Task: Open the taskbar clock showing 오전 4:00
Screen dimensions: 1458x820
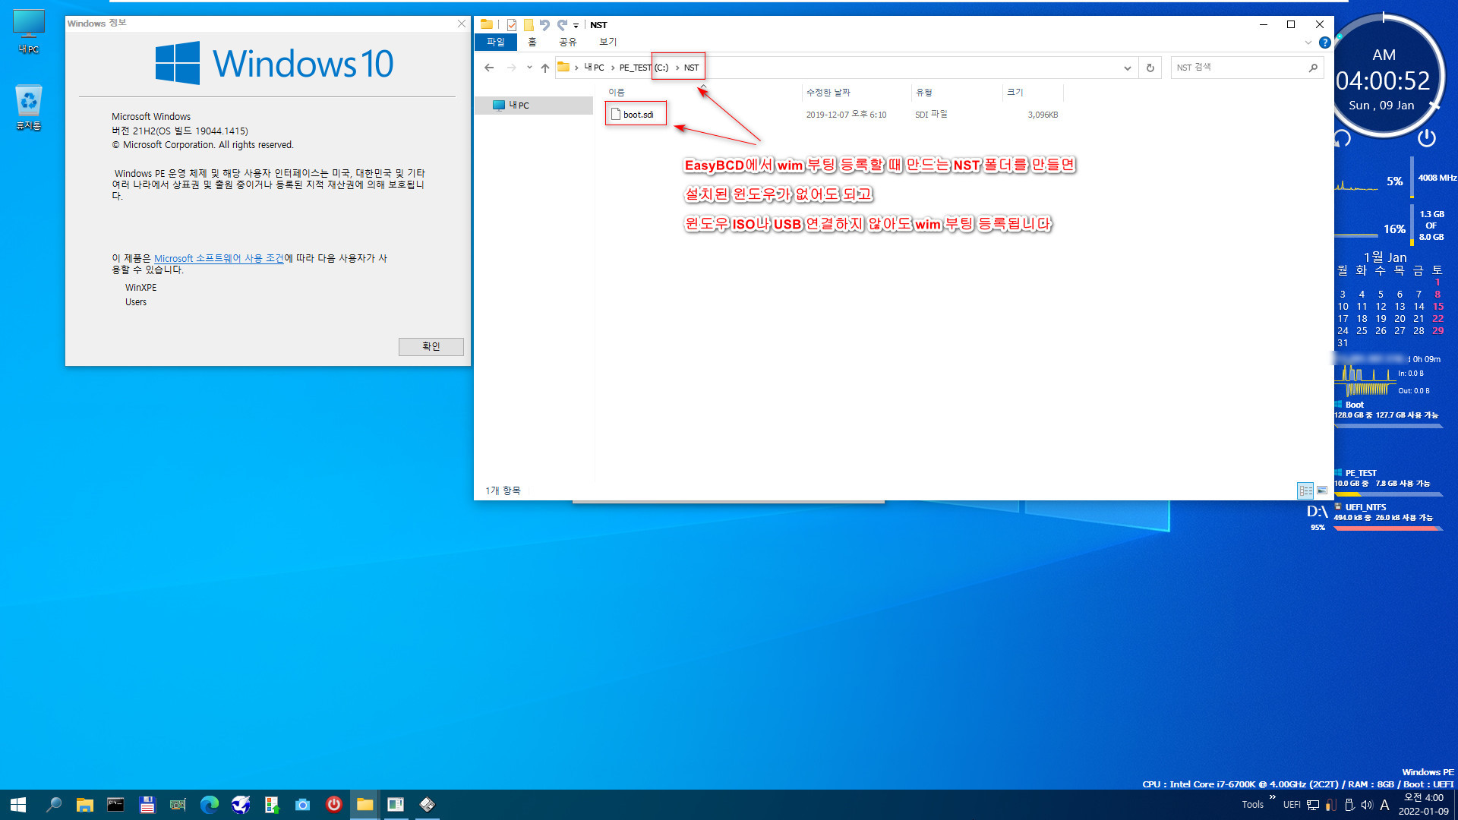Action: pyautogui.click(x=1424, y=805)
